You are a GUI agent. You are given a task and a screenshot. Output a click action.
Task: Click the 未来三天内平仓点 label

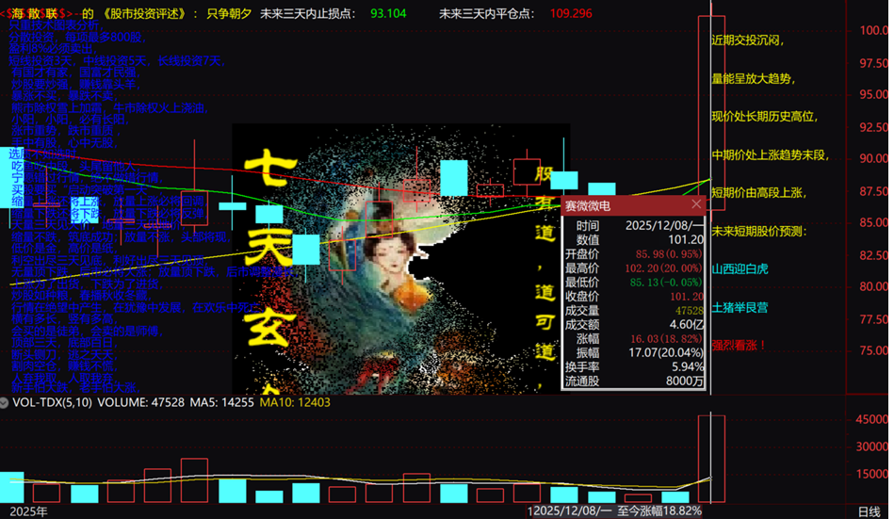pos(487,13)
